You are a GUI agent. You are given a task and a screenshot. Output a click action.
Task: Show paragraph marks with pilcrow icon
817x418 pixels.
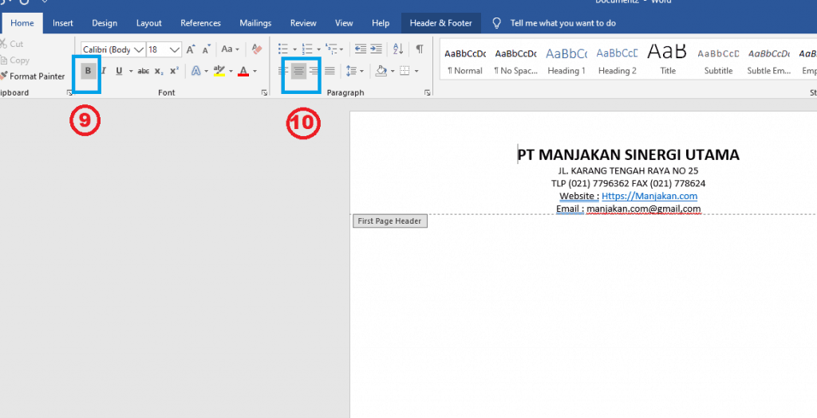(x=420, y=49)
